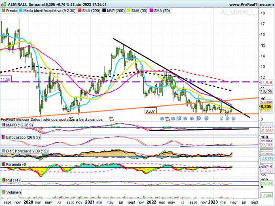The width and height of the screenshot is (275, 206).
Task: Click the RSI (14) panel icon
Action: click(3, 180)
